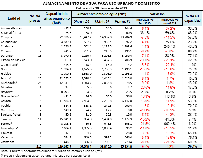This screenshot has height=158, width=203.
Task: Select the Variación header cell
Action: point(157,14)
